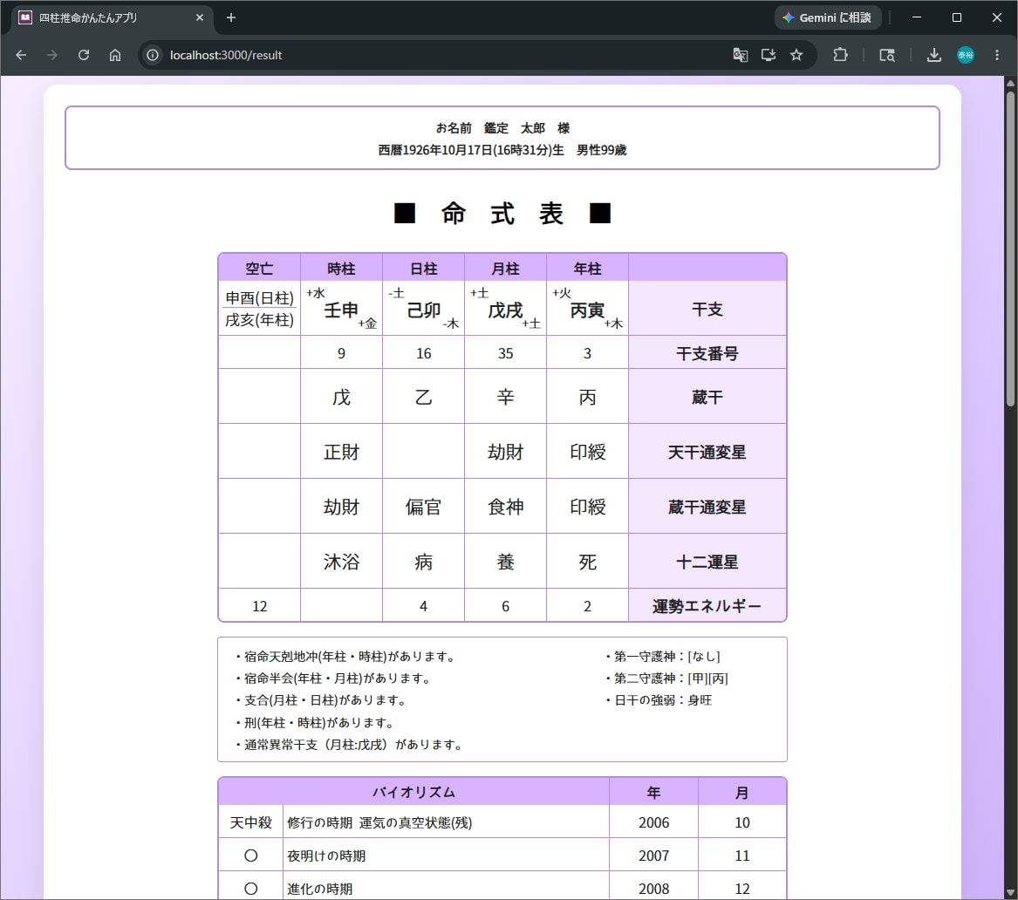1018x900 pixels.
Task: Go back to the previous page
Action: [21, 55]
